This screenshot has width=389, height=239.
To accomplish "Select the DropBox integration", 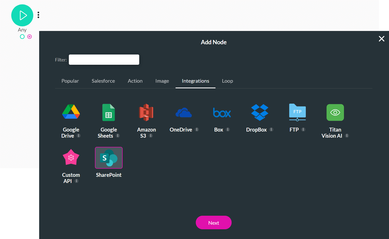I will tap(260, 112).
